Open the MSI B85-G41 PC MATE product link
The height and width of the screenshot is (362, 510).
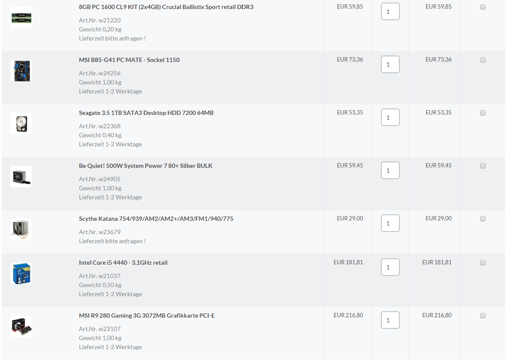pyautogui.click(x=129, y=60)
